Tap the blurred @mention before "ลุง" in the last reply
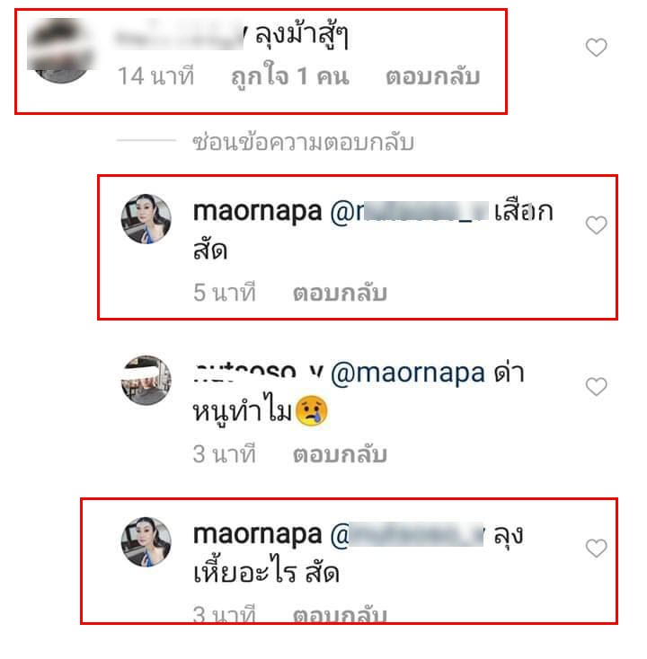The height and width of the screenshot is (659, 647). [x=407, y=534]
